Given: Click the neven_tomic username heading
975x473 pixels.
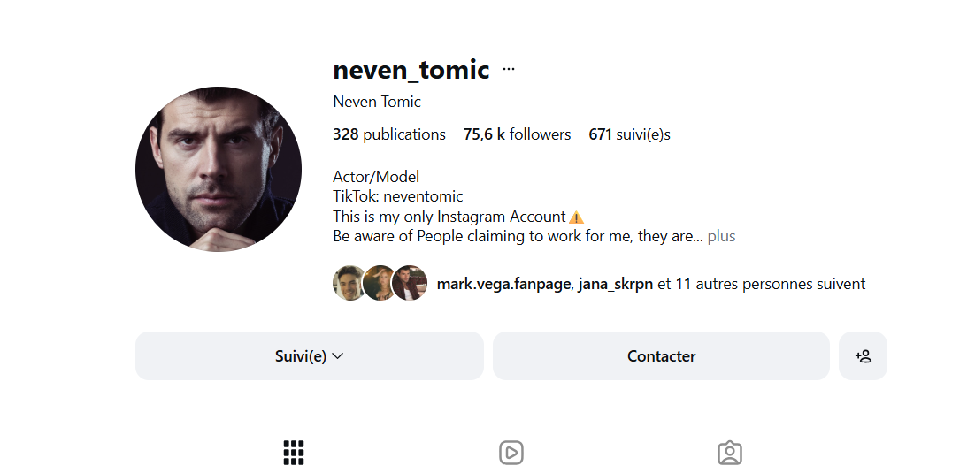Looking at the screenshot, I should click(x=411, y=69).
